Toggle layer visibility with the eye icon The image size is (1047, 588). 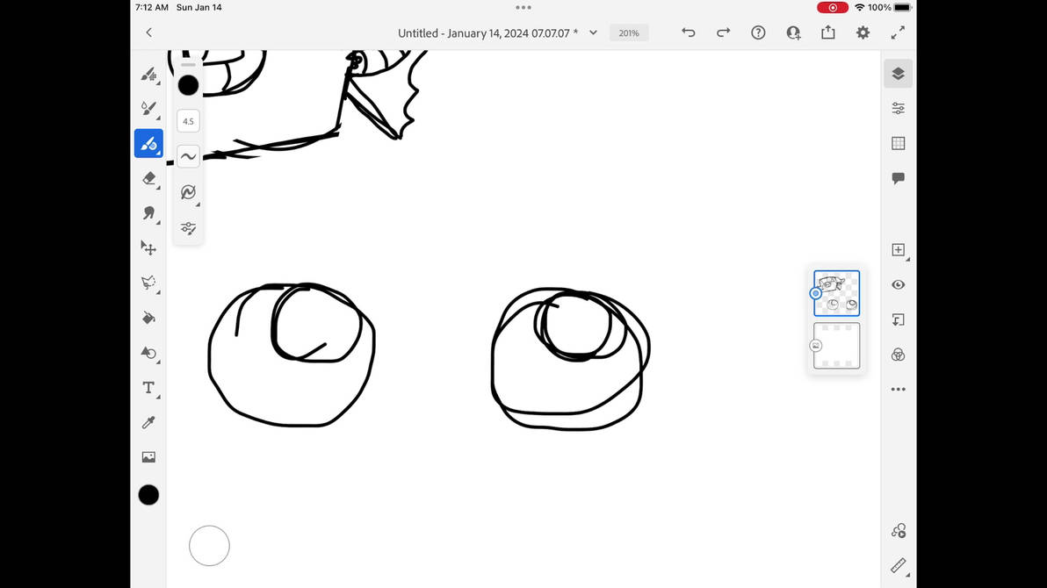[x=898, y=284]
